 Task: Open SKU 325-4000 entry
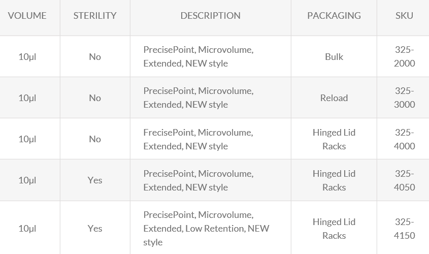pos(405,139)
